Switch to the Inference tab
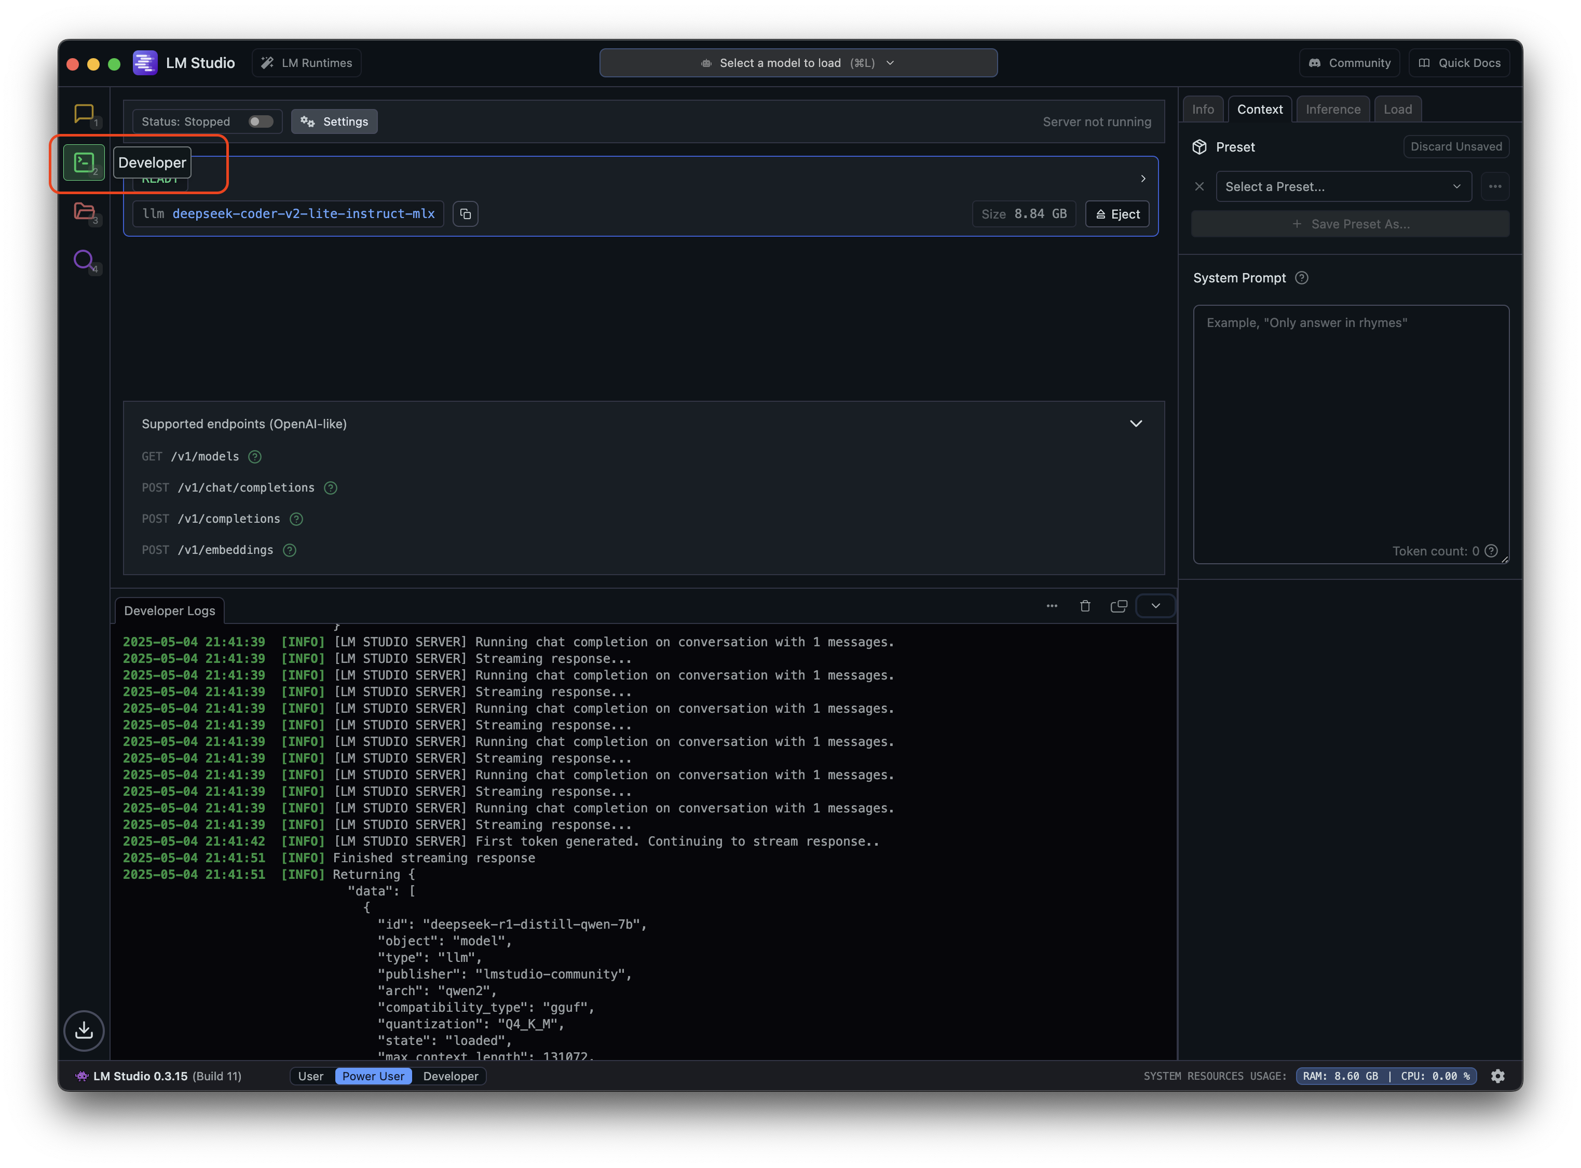The height and width of the screenshot is (1168, 1581). (x=1332, y=110)
